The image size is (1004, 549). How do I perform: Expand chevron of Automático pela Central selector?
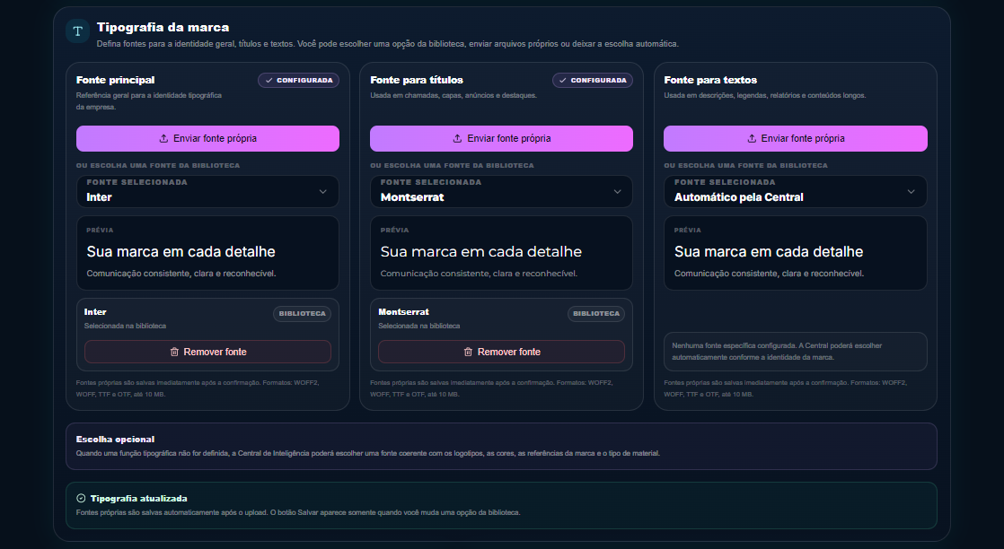(912, 191)
